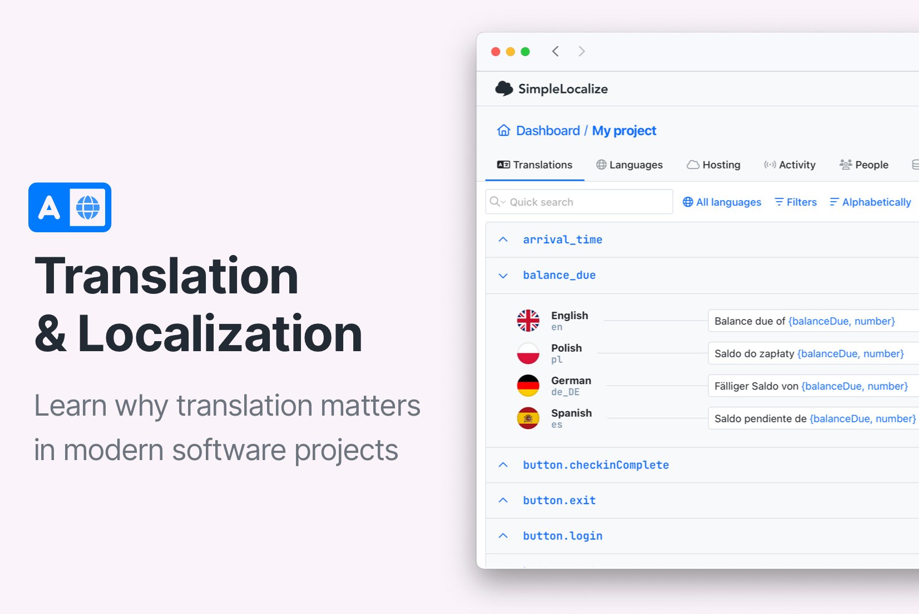Click the people icon beside People

846,164
